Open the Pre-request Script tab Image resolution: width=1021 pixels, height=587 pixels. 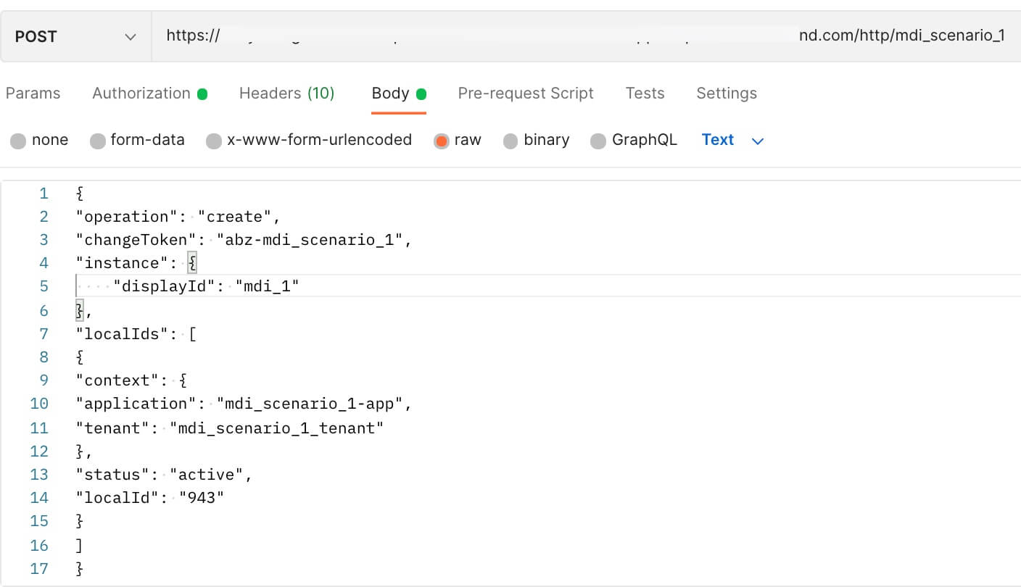click(x=525, y=93)
